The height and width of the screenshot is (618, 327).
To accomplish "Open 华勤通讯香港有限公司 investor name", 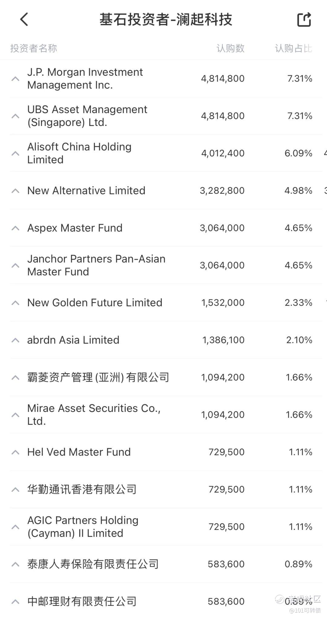I will [82, 490].
